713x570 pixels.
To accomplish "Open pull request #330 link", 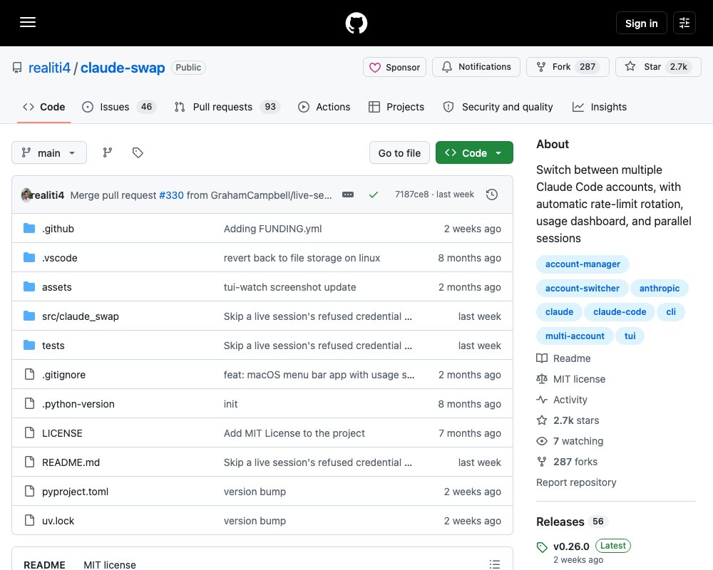I will 171,195.
